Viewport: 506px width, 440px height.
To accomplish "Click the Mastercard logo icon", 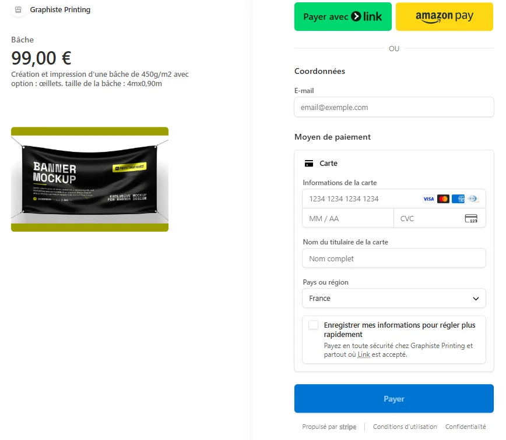I will point(443,198).
